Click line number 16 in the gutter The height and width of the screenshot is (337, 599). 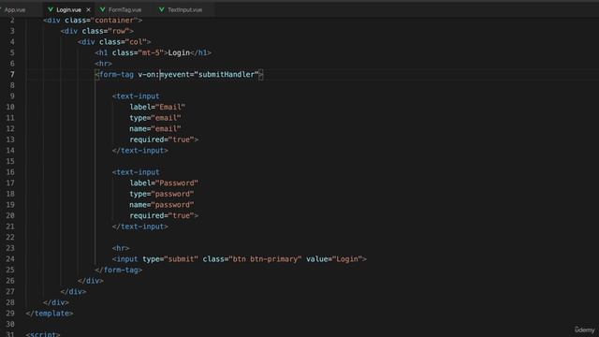[10, 172]
